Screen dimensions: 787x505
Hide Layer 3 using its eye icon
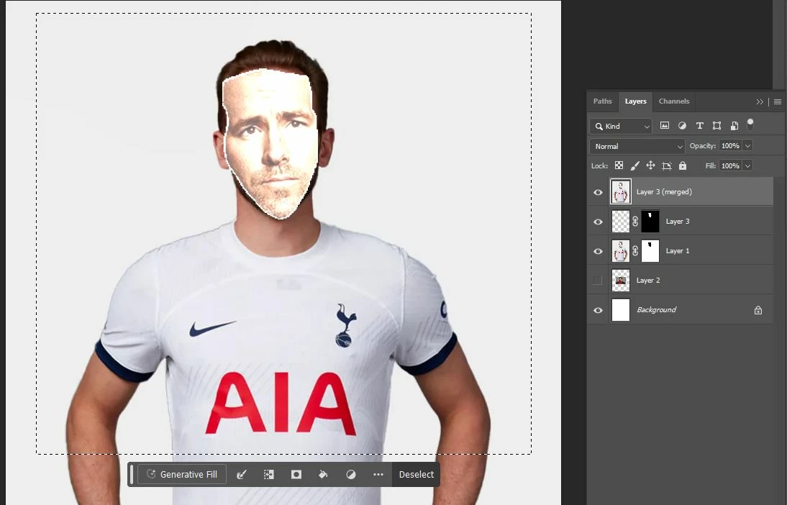point(598,222)
